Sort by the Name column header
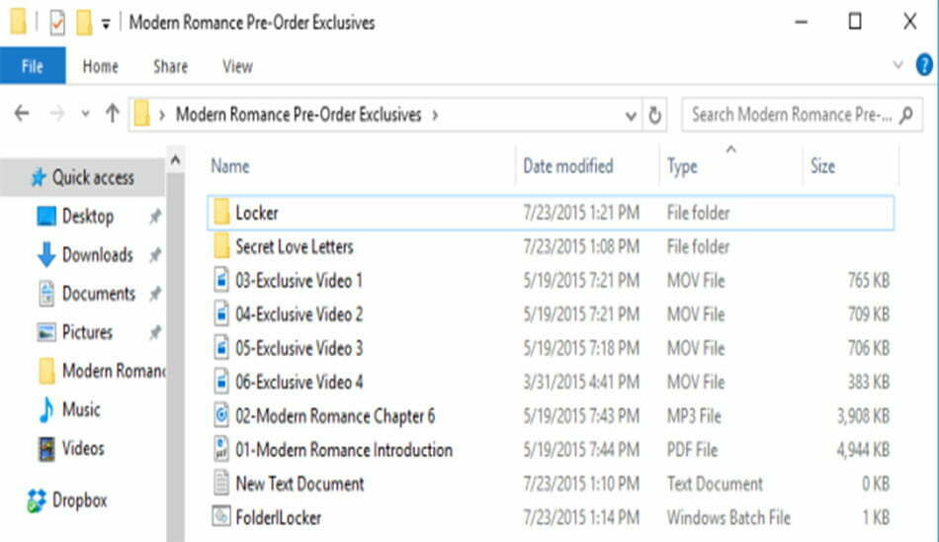Viewport: 939px width, 542px height. point(229,166)
